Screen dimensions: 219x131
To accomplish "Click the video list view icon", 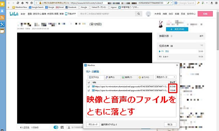I will [172, 46].
